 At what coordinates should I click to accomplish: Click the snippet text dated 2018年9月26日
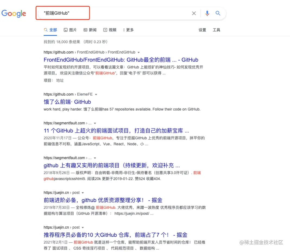click(x=122, y=176)
